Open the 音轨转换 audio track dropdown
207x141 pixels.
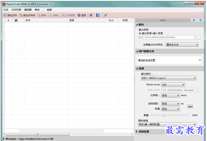click(167, 124)
